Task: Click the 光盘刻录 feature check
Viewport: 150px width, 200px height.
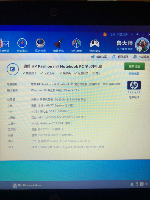Action: point(81,73)
